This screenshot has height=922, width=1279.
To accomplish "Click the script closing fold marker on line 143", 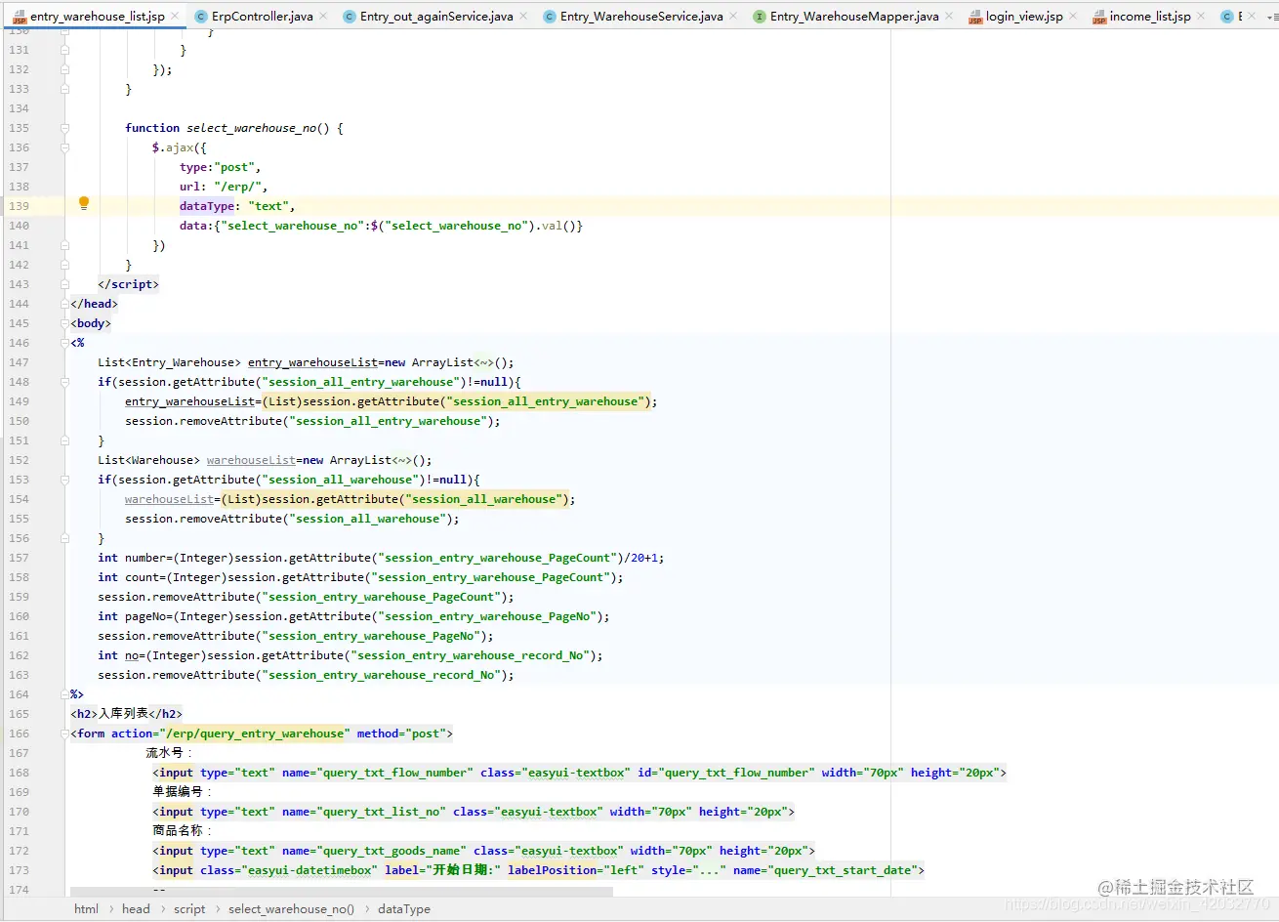I will click(x=64, y=284).
